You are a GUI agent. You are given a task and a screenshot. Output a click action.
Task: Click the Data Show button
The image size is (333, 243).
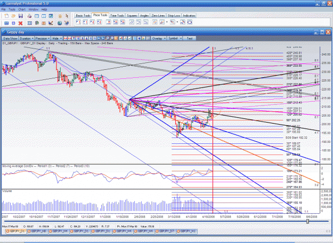tap(10, 38)
